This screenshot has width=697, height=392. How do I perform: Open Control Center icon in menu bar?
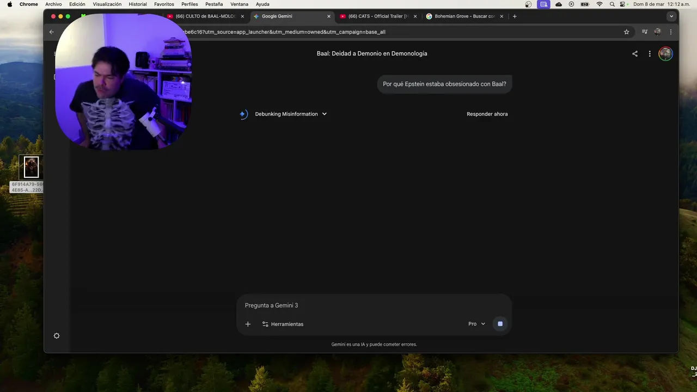pyautogui.click(x=623, y=4)
